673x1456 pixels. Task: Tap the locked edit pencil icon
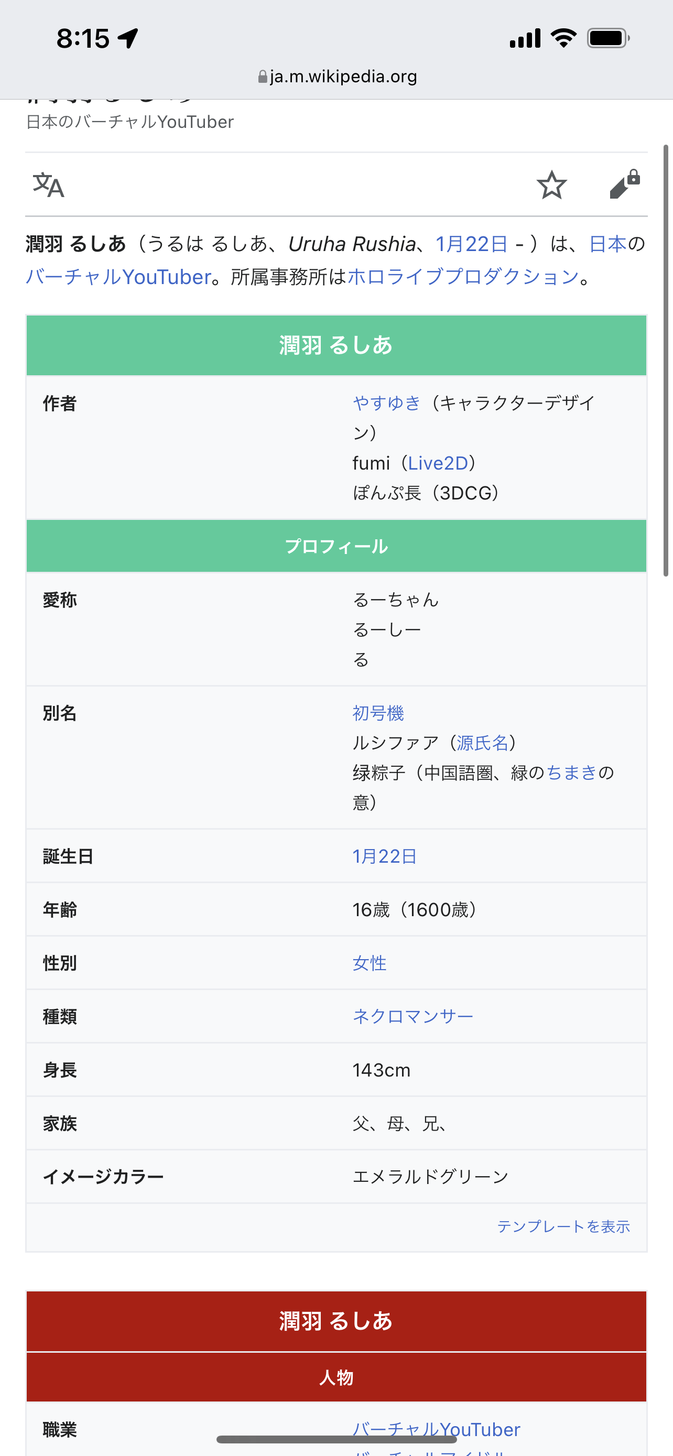point(624,184)
